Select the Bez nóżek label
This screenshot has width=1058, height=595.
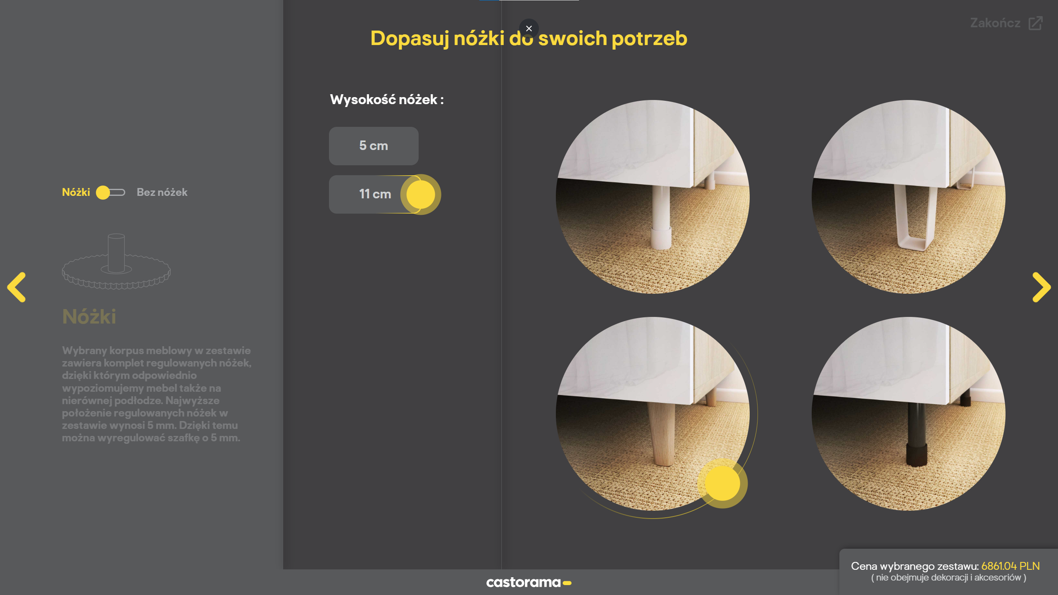pos(162,193)
